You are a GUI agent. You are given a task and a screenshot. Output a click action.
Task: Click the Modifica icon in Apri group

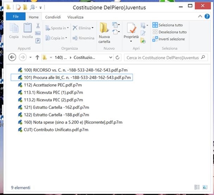tap(143, 33)
